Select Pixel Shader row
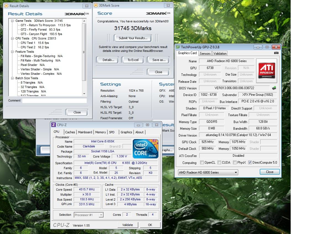 coord(33,65)
